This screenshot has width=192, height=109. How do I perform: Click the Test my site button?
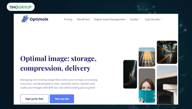coord(62,99)
